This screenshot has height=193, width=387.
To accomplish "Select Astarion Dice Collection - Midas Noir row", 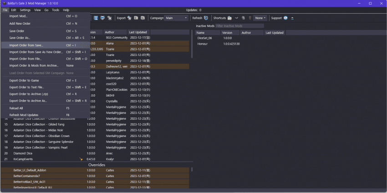I will pos(95,130).
